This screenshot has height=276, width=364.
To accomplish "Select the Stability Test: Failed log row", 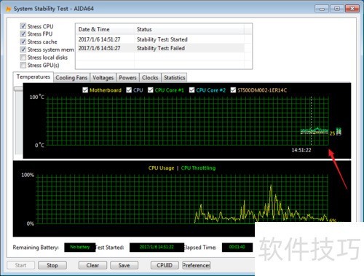I will (160, 48).
